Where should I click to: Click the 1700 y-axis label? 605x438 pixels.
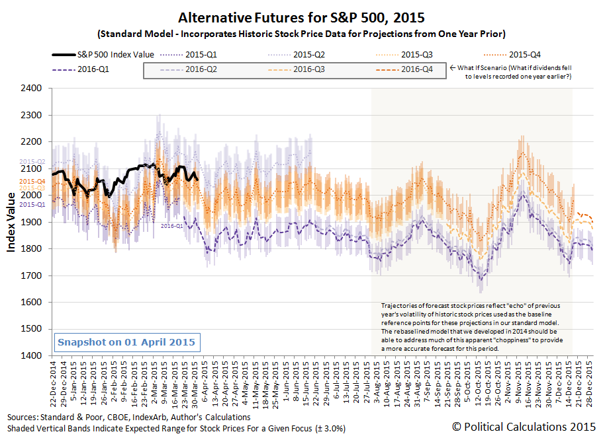pos(31,275)
